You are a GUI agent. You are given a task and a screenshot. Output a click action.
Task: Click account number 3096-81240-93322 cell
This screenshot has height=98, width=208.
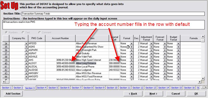pos(60,70)
